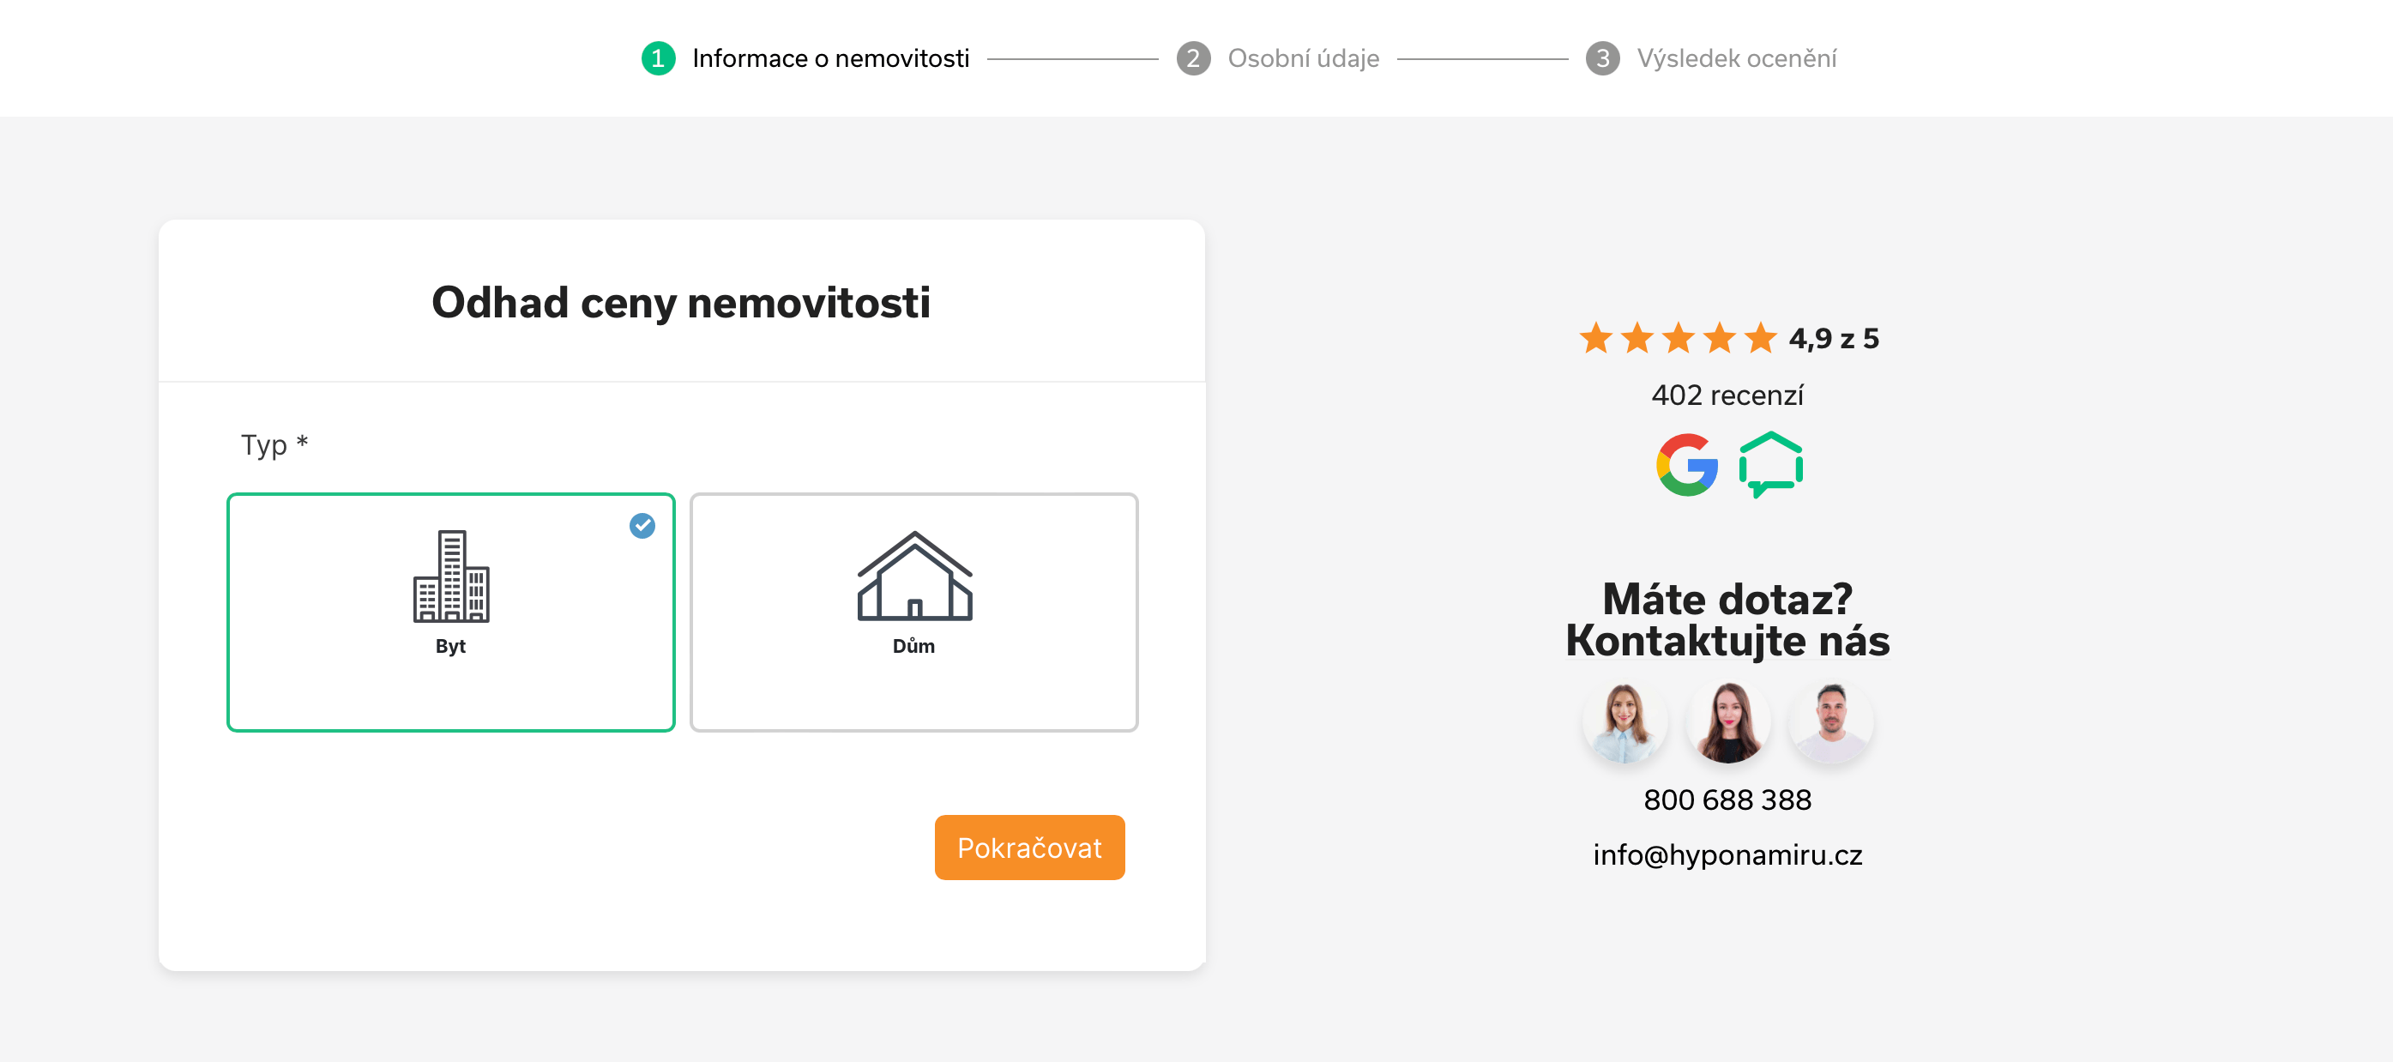Open the info@hyponamiru.cz email link
This screenshot has height=1062, width=2393.
pos(1727,854)
